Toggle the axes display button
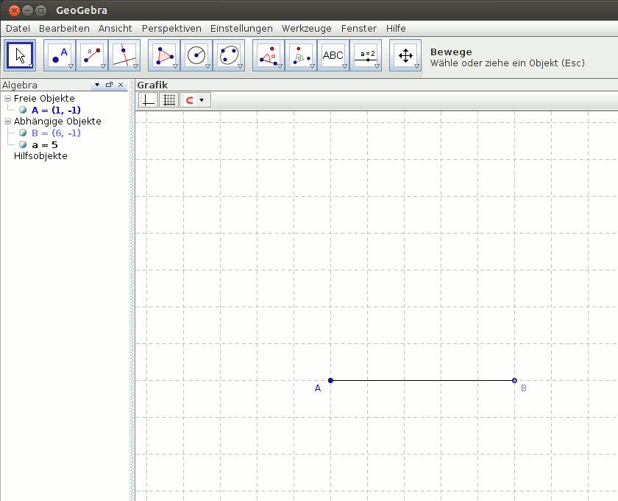 (149, 99)
